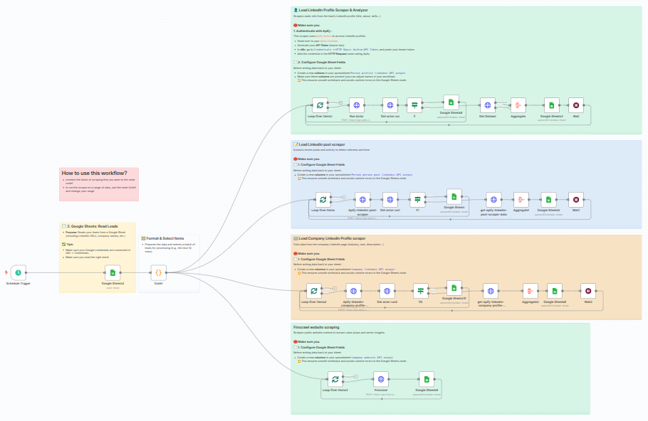The height and width of the screenshot is (421, 648).
Task: Select the Google Sheets2 read node
Action: 113,272
